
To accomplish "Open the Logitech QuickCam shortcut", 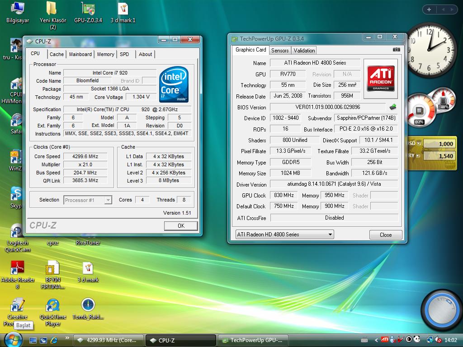I will point(17,238).
